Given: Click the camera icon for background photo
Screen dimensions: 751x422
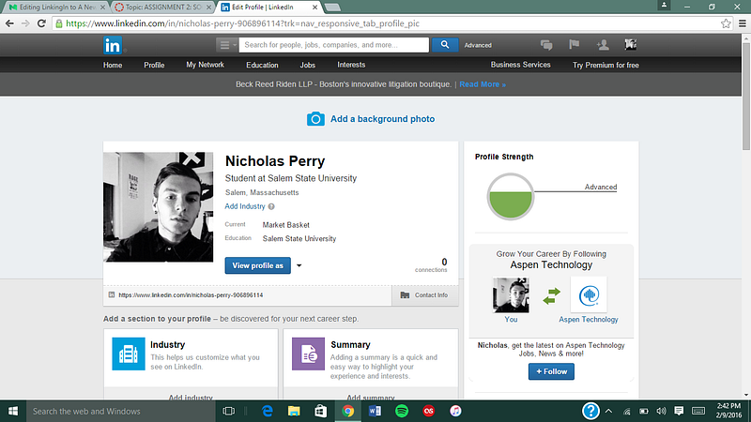Looking at the screenshot, I should coord(315,119).
